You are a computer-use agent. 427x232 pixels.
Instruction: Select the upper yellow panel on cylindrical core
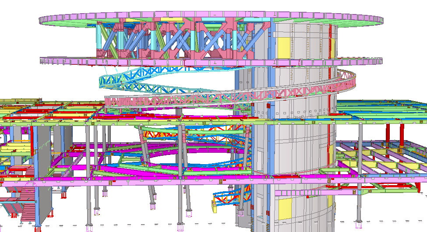click(284, 47)
